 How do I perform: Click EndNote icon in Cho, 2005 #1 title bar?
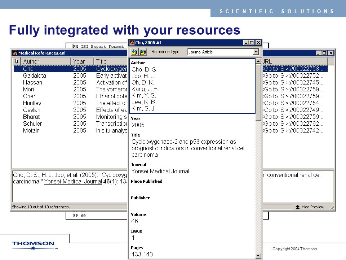(132, 43)
